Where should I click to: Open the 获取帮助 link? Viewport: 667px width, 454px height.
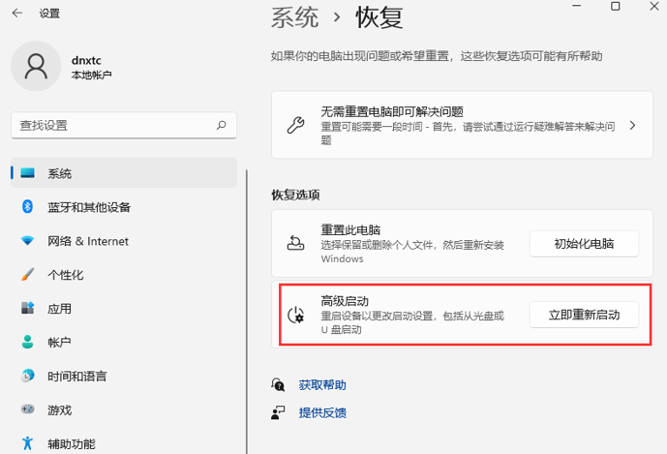point(322,385)
